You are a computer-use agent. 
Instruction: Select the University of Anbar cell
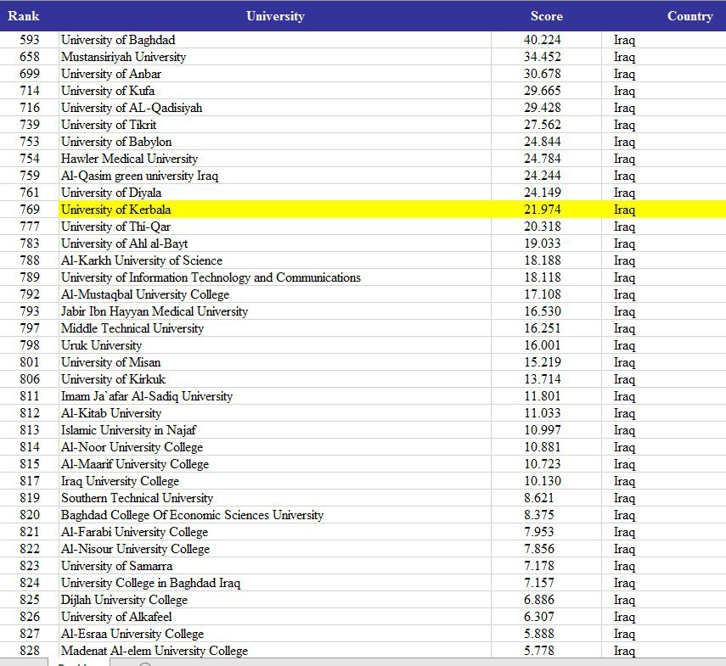tap(275, 74)
